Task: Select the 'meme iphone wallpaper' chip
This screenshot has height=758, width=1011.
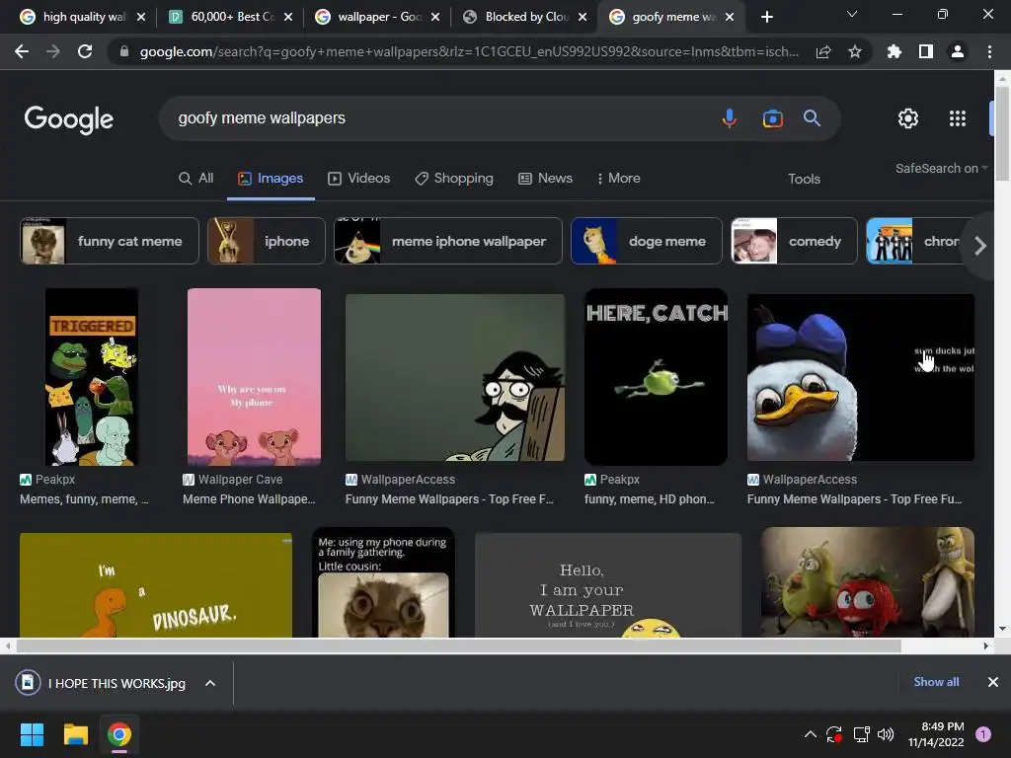Action: click(448, 241)
